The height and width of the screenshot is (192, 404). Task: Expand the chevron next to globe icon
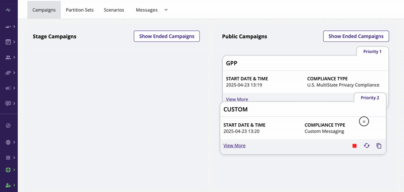tap(14, 142)
